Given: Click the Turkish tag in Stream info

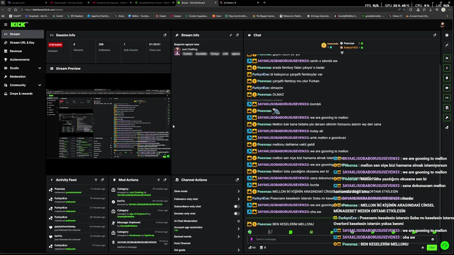Looking at the screenshot, I should tap(187, 54).
